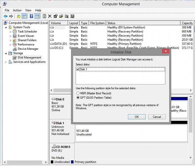Click the Open folder toolbar icon

click(x=61, y=16)
